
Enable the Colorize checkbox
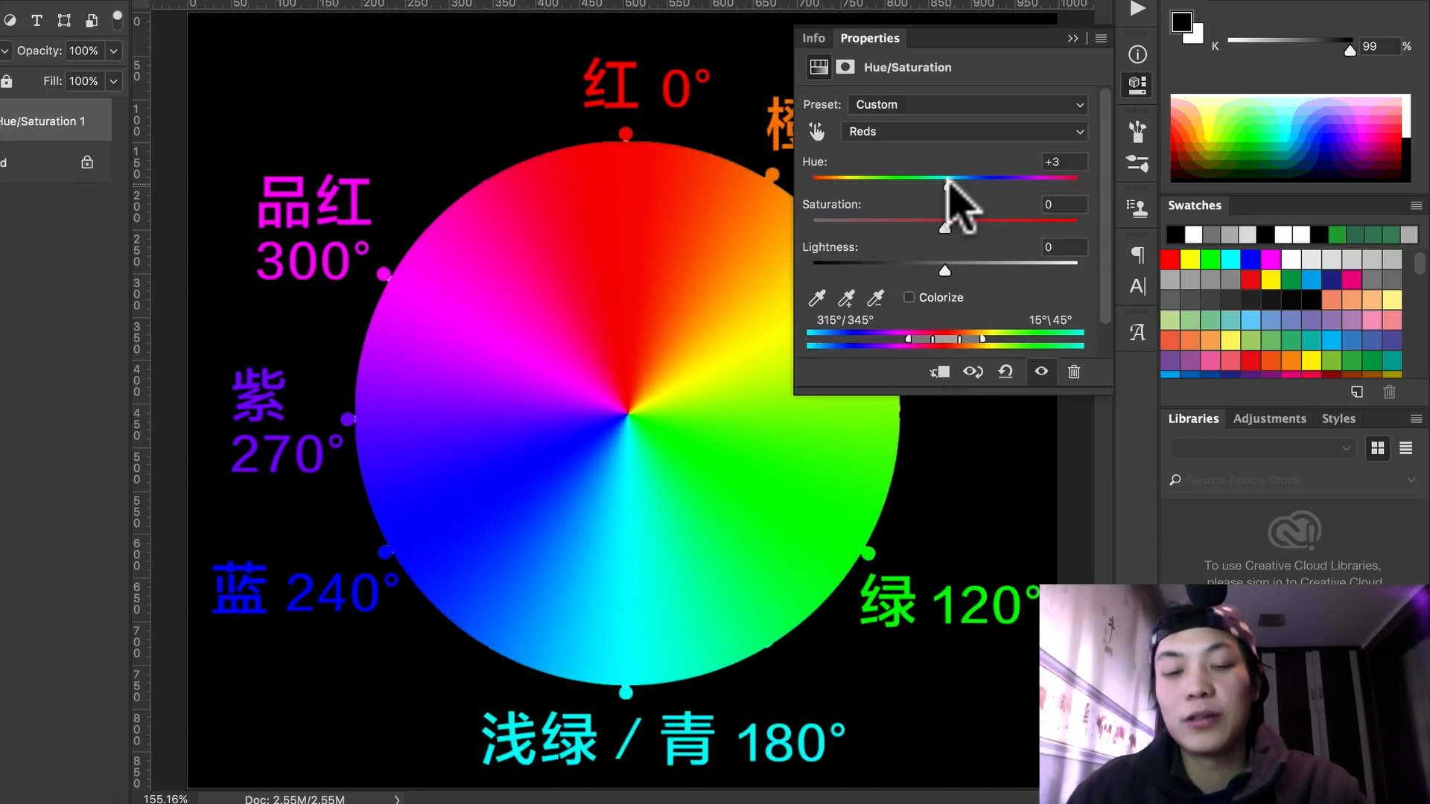(909, 297)
